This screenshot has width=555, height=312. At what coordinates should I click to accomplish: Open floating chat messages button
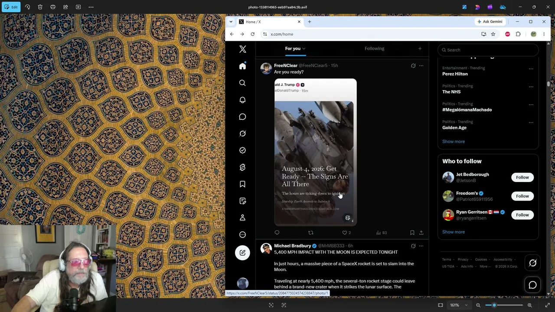[x=533, y=285]
